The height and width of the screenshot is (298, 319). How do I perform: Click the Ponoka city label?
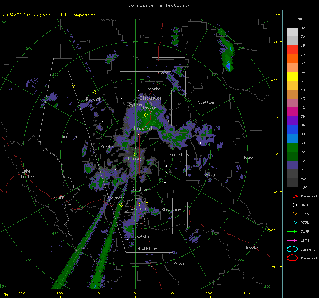pos(162,73)
